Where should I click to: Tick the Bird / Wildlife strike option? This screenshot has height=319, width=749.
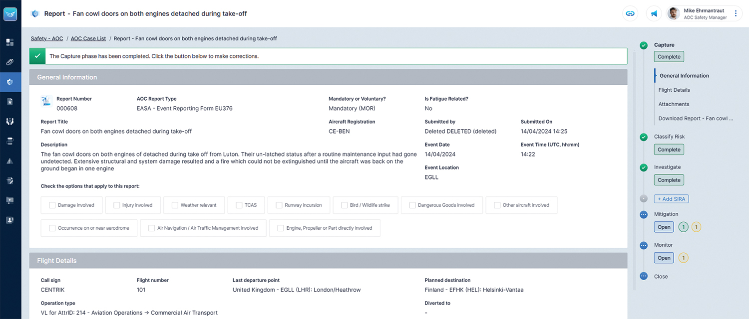click(x=345, y=205)
